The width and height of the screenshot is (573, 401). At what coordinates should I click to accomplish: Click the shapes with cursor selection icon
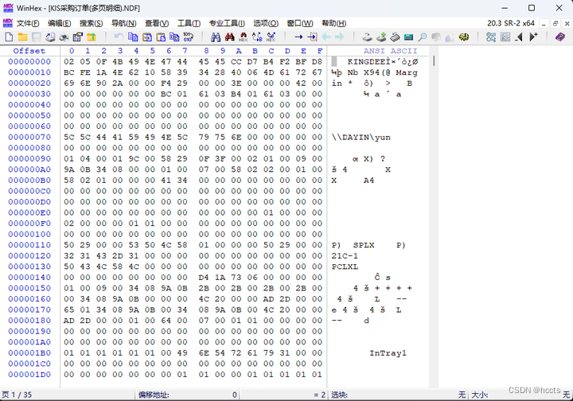point(491,37)
